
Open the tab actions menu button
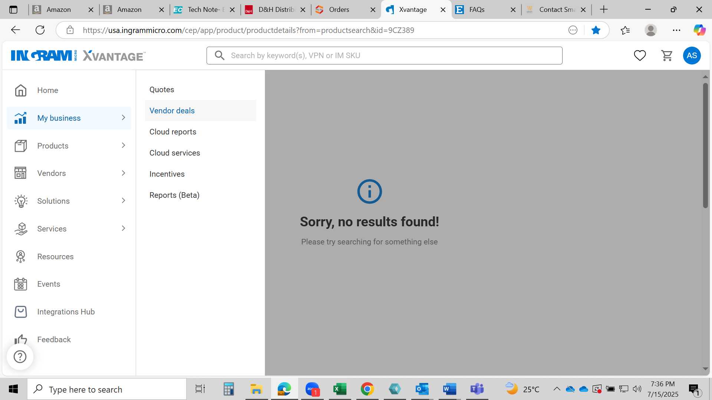pos(13,10)
